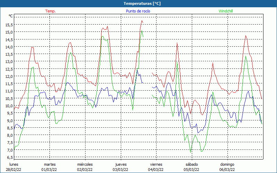Click the Temp. legend label

tap(51, 11)
